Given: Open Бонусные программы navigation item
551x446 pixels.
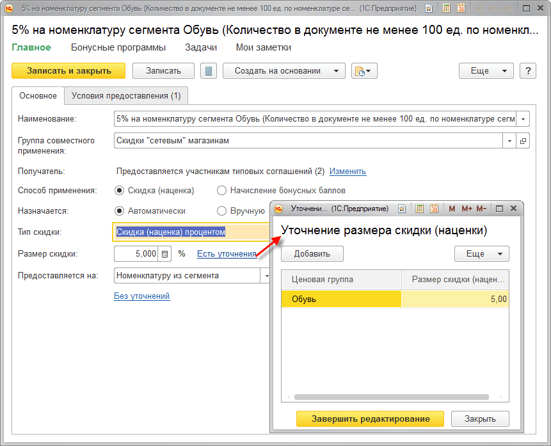Looking at the screenshot, I should pos(118,47).
